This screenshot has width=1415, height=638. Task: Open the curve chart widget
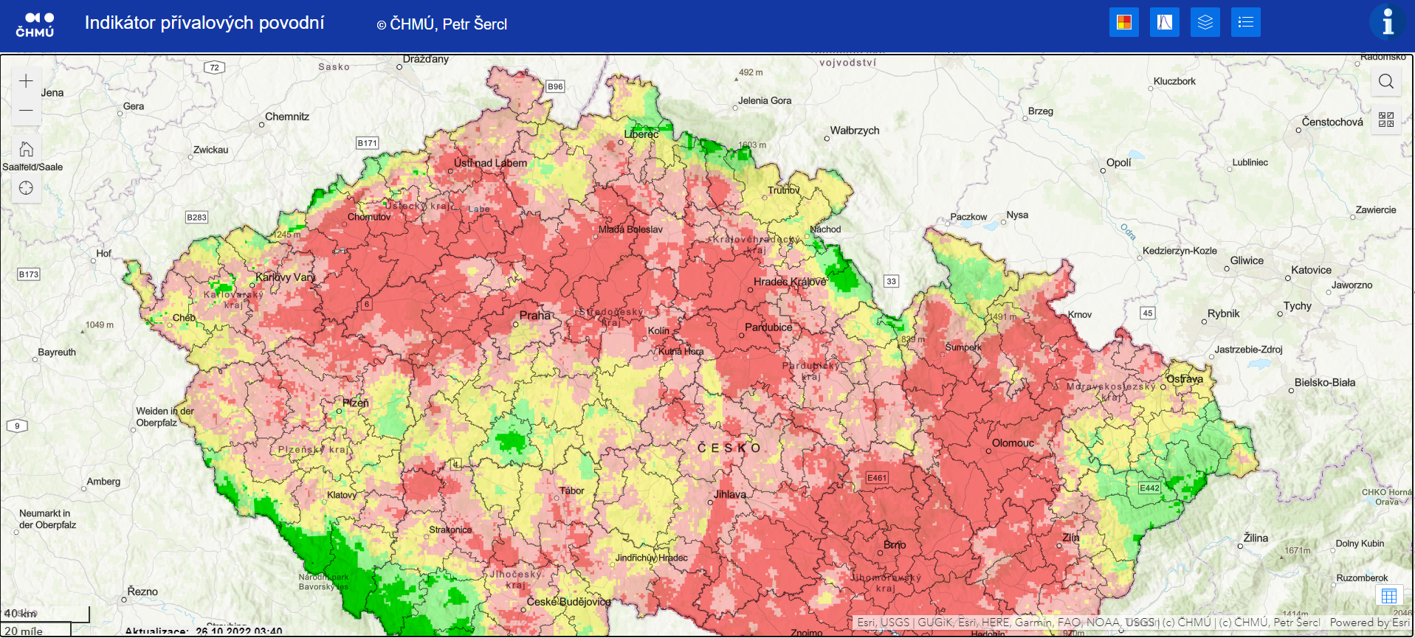[x=1164, y=22]
